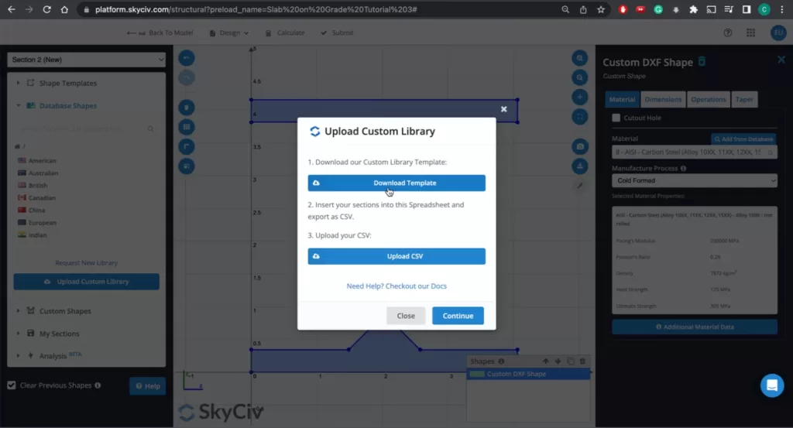Open Need Help? Checkout our Docs link

396,286
